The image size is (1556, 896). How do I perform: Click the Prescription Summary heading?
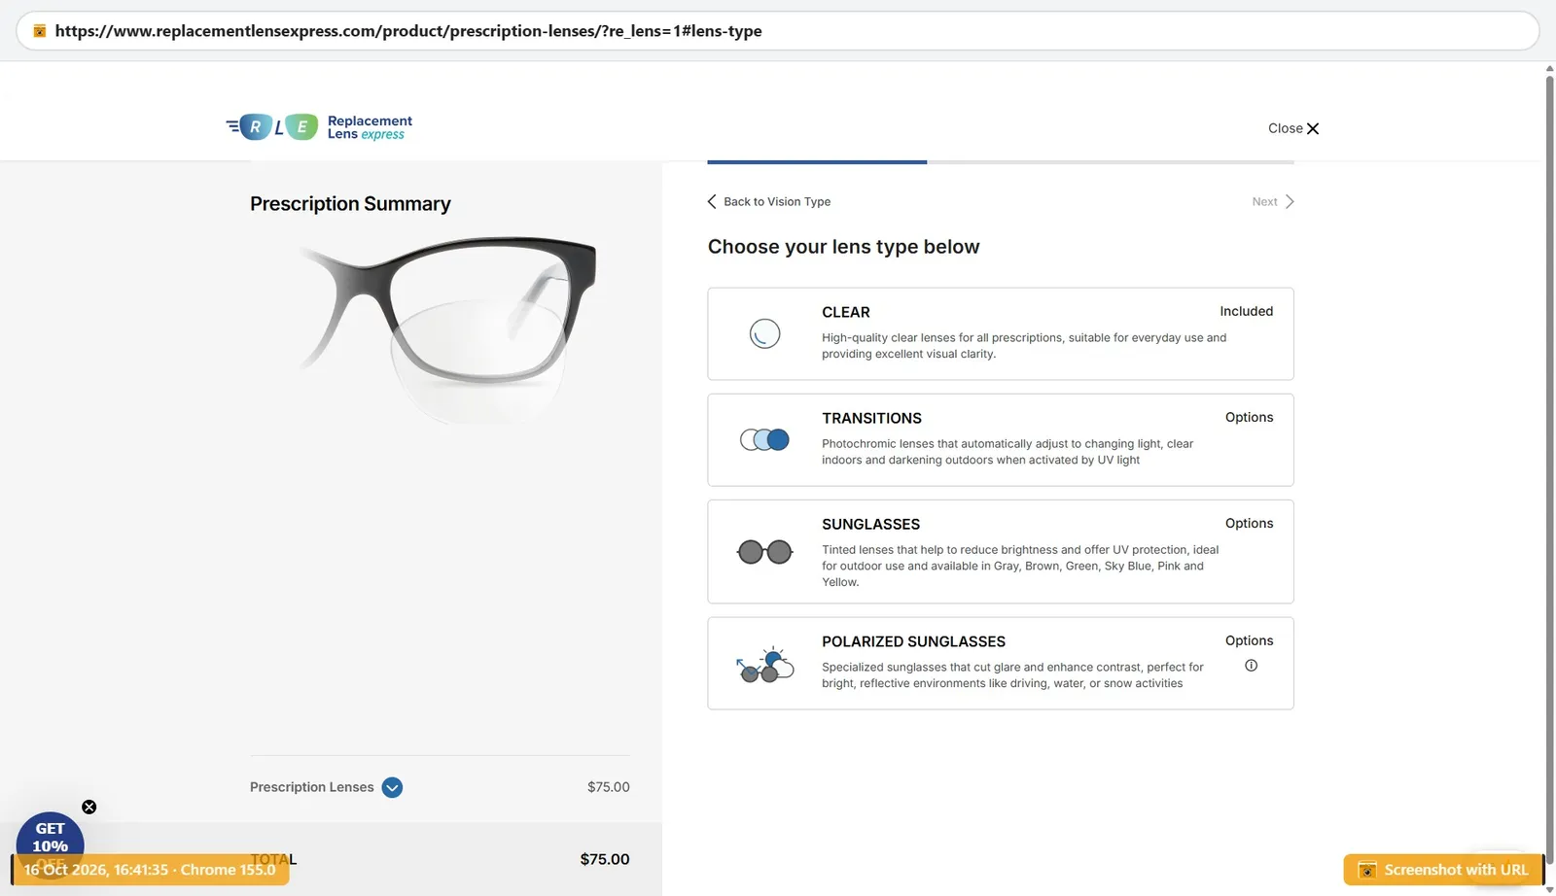(x=350, y=203)
